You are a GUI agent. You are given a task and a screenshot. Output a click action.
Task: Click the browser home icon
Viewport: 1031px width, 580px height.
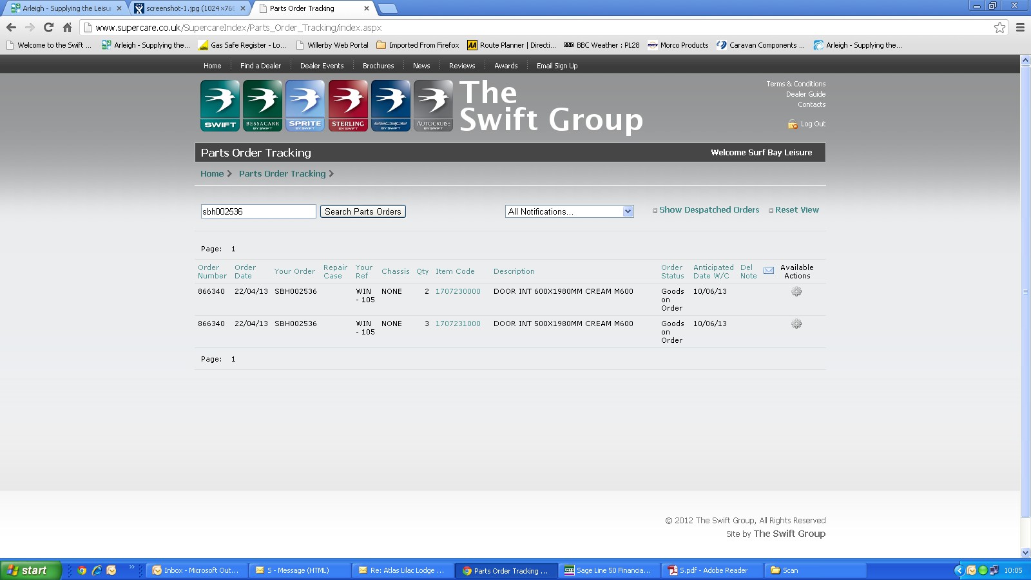67,27
